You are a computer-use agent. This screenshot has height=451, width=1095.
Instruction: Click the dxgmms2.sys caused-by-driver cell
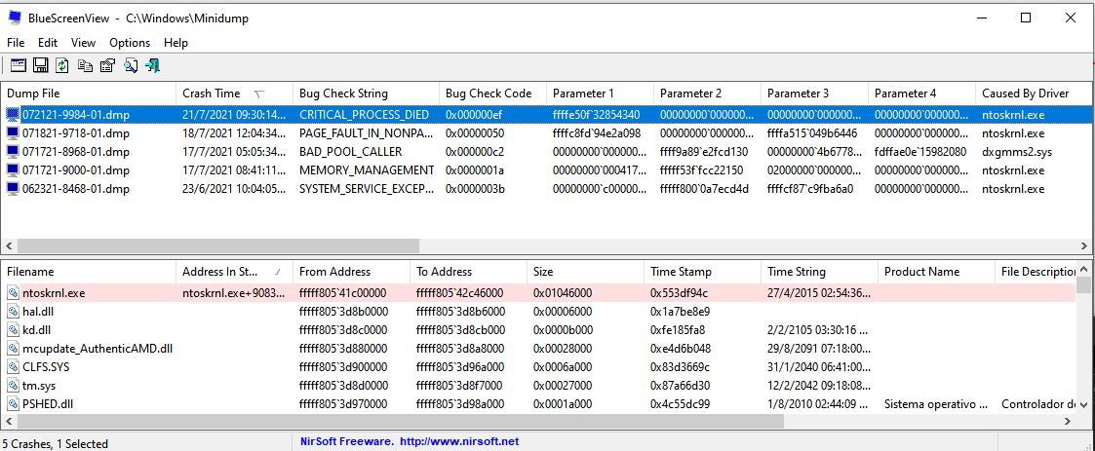click(x=1017, y=152)
